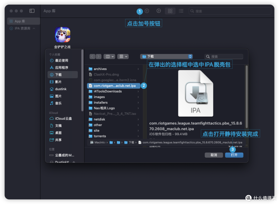
Task: Select the i4ToolsDownloads folder
Action: click(114, 91)
